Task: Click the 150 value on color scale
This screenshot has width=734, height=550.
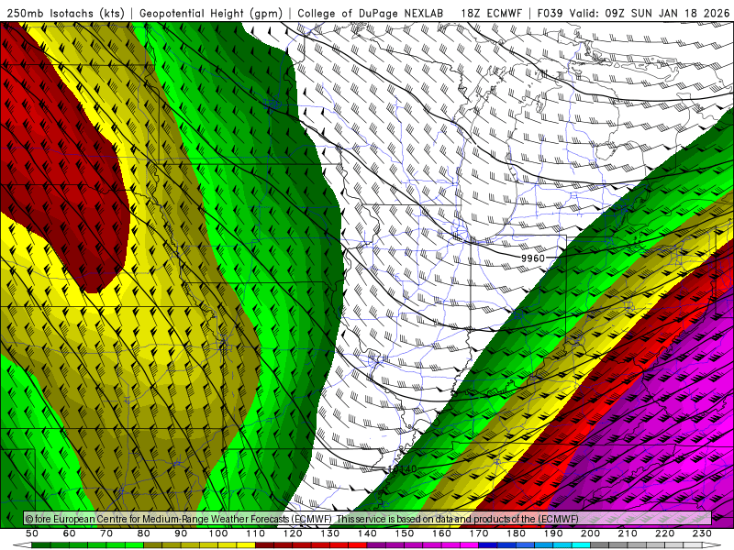Action: (x=405, y=533)
